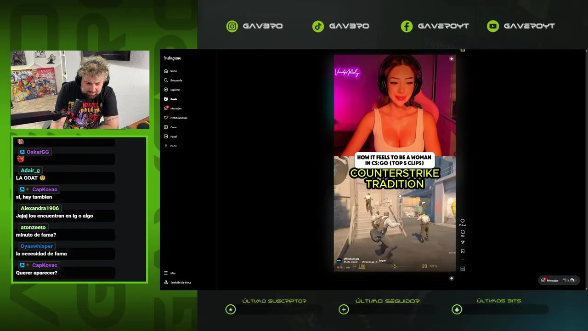Click chat username Dyaswhisper

click(37, 246)
